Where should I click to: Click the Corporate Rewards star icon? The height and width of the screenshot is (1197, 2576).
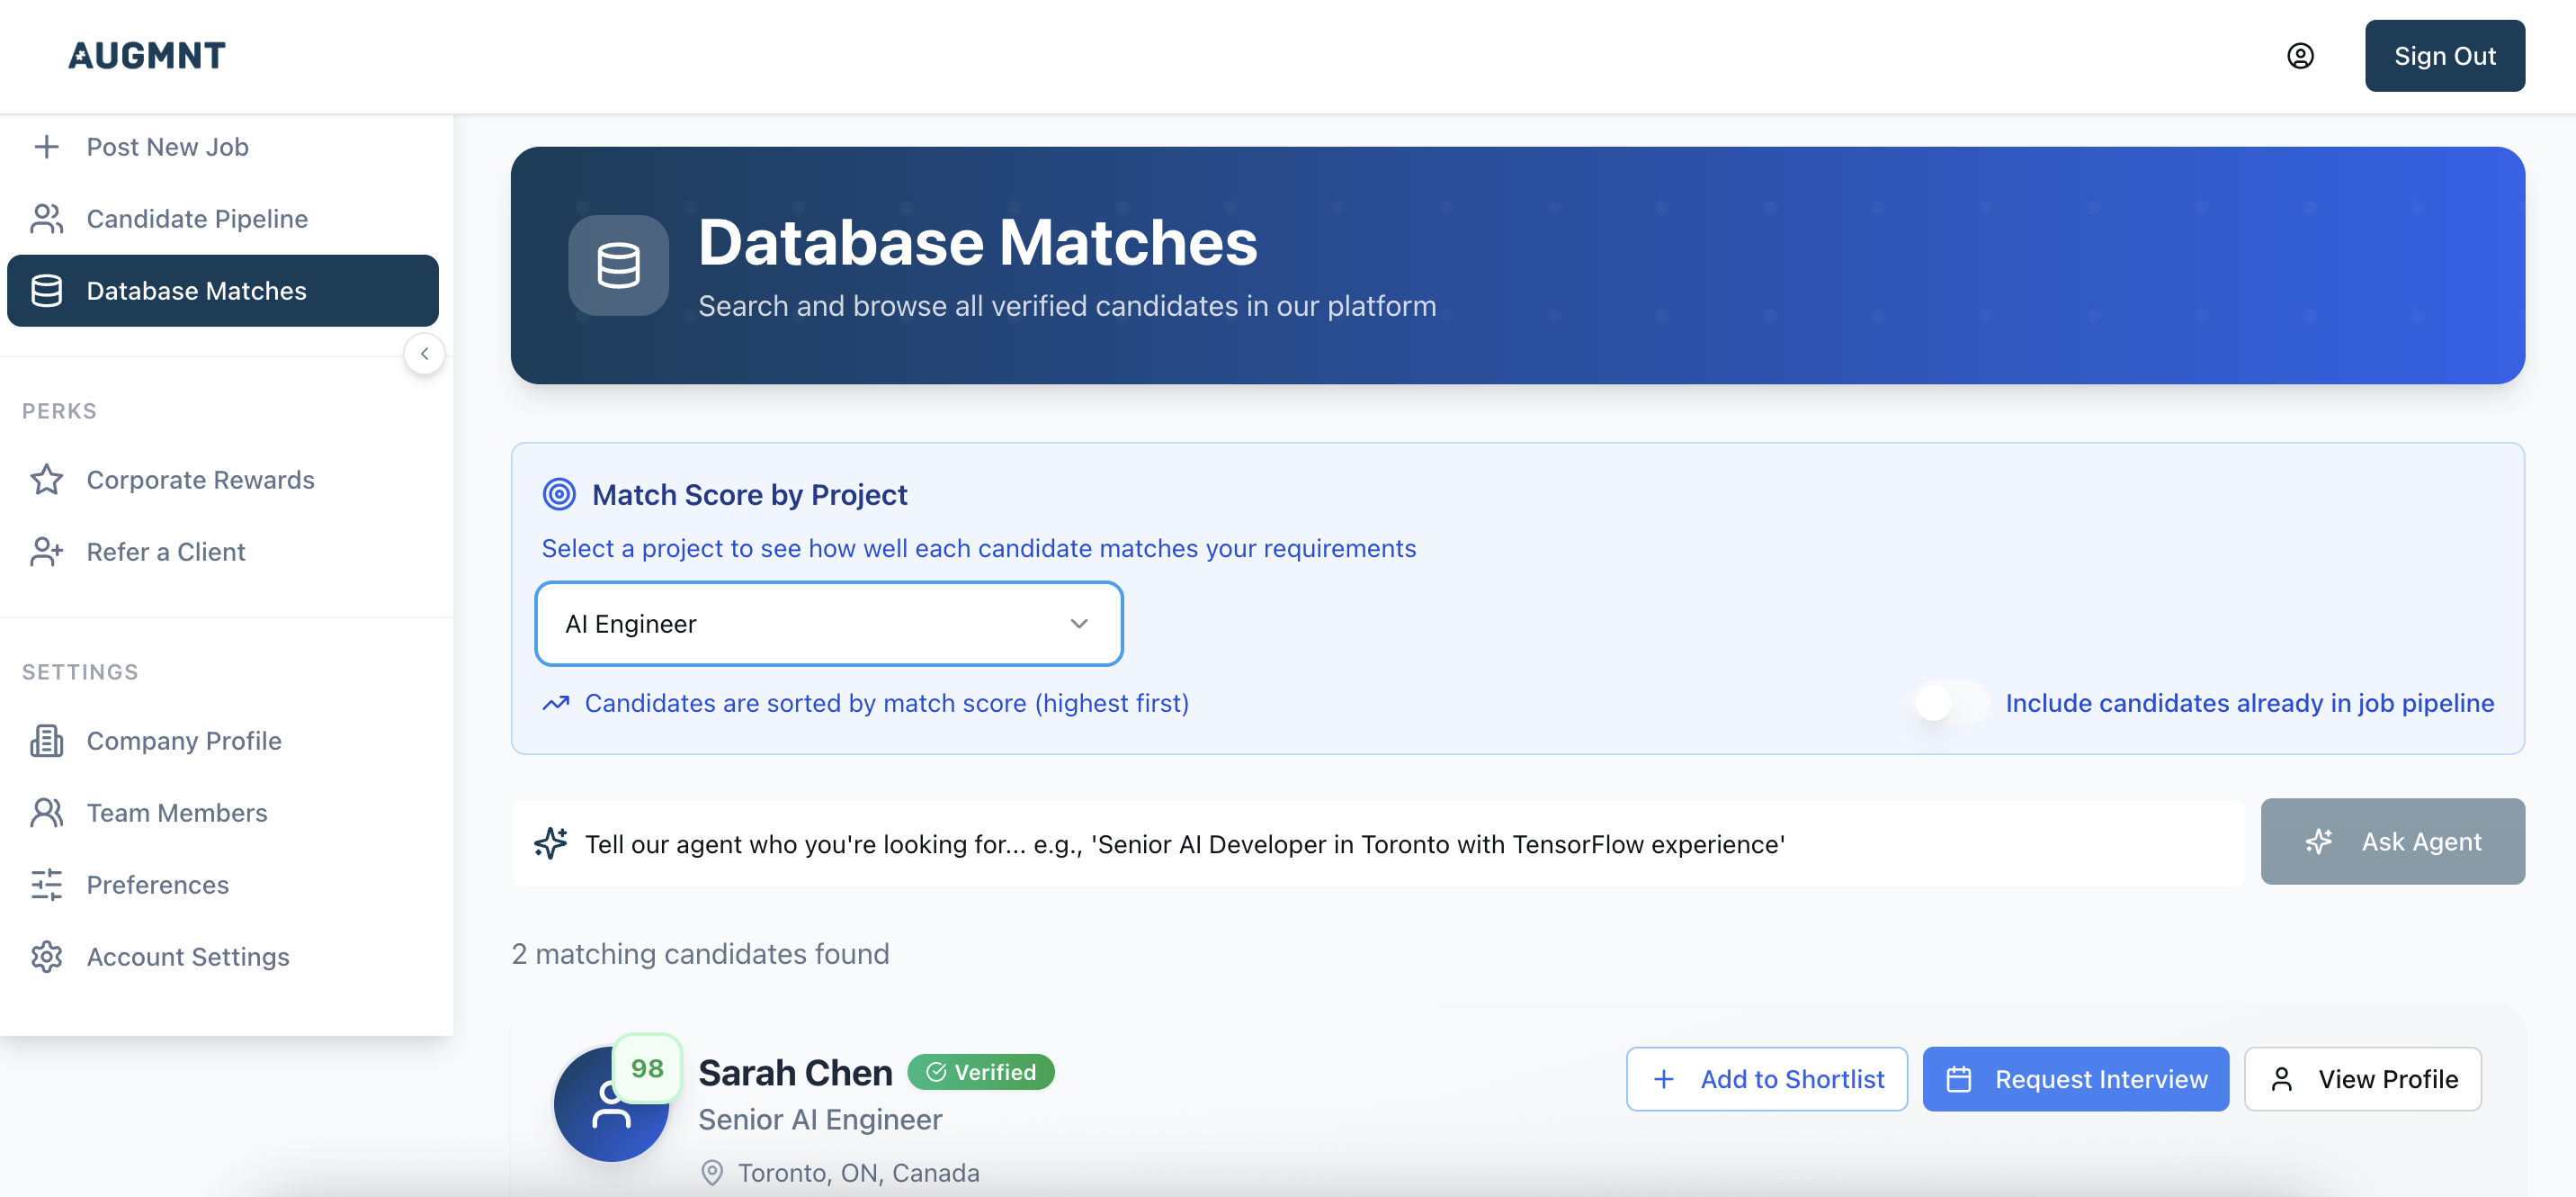pos(46,481)
